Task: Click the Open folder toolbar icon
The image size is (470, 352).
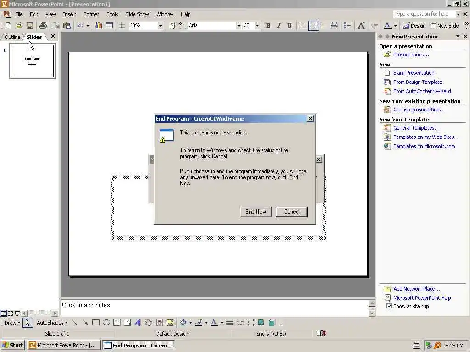Action: coord(19,26)
